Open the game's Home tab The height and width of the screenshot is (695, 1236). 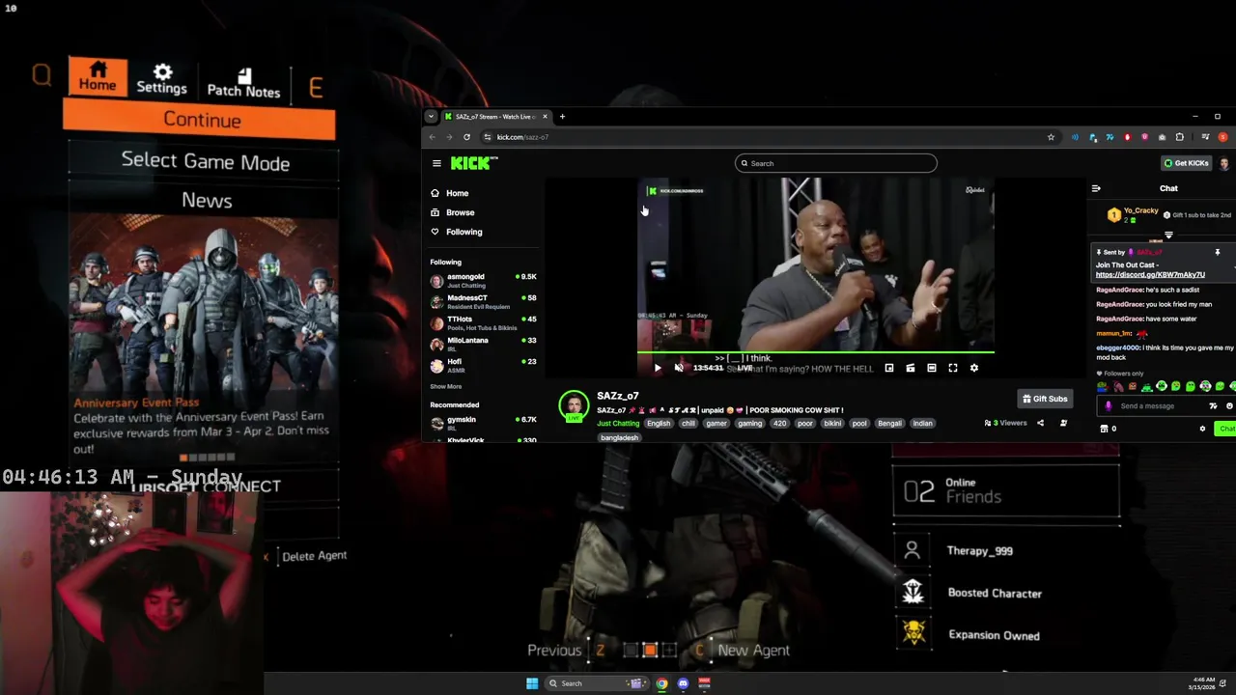[97, 76]
